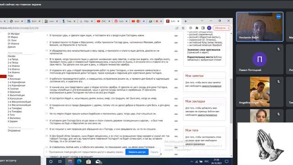The height and width of the screenshot is (165, 293).
Task: Click the marker icon beside verse 12
Action: [x=176, y=71]
